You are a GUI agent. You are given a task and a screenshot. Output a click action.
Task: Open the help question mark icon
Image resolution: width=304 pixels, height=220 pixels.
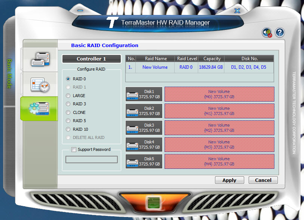(x=280, y=32)
